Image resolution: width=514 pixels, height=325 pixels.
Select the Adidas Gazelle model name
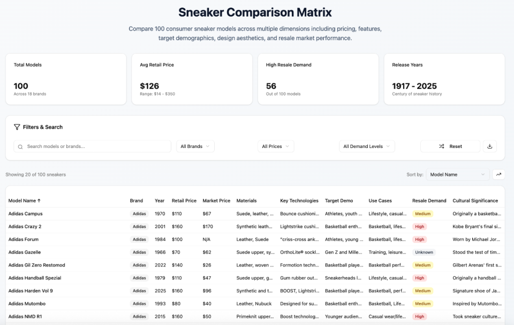(x=25, y=252)
